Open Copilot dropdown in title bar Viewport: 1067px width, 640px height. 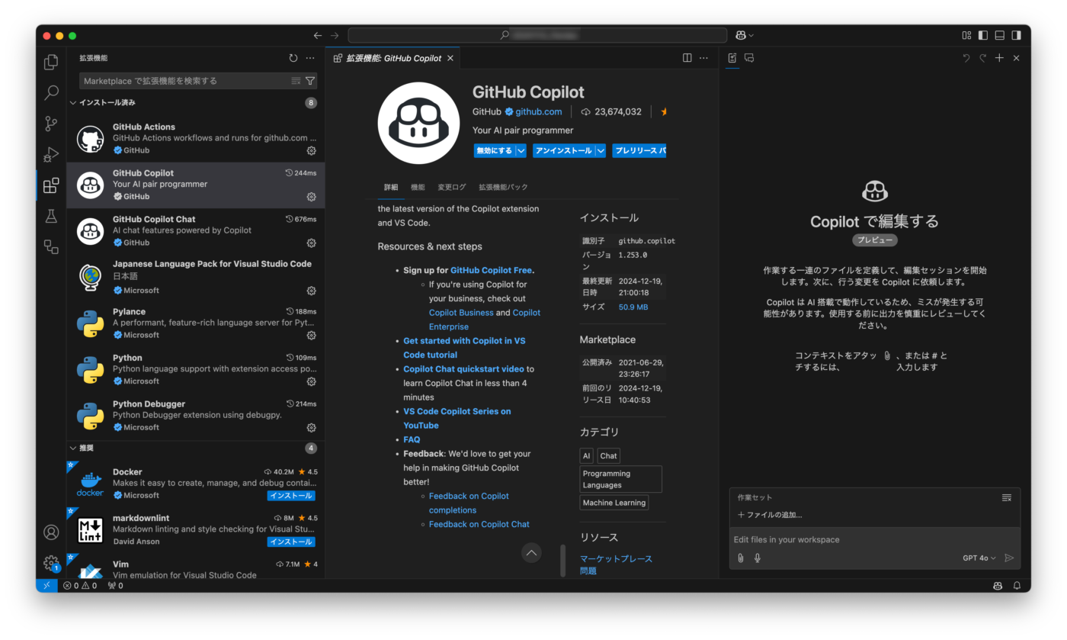745,35
